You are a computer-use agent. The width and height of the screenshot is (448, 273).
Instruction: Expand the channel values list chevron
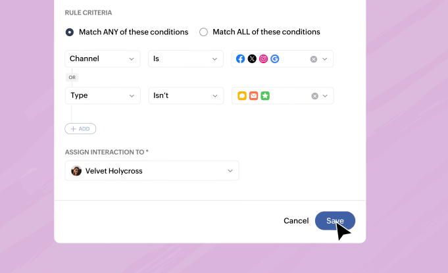325,59
